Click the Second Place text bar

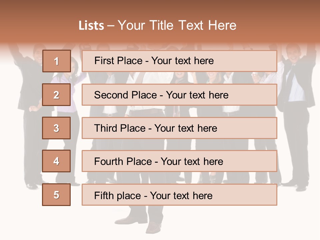pos(179,95)
